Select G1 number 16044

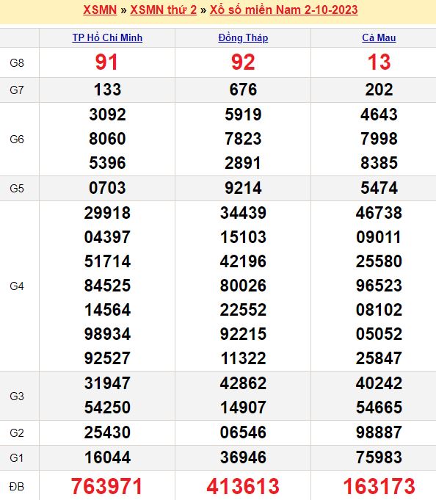(x=107, y=457)
